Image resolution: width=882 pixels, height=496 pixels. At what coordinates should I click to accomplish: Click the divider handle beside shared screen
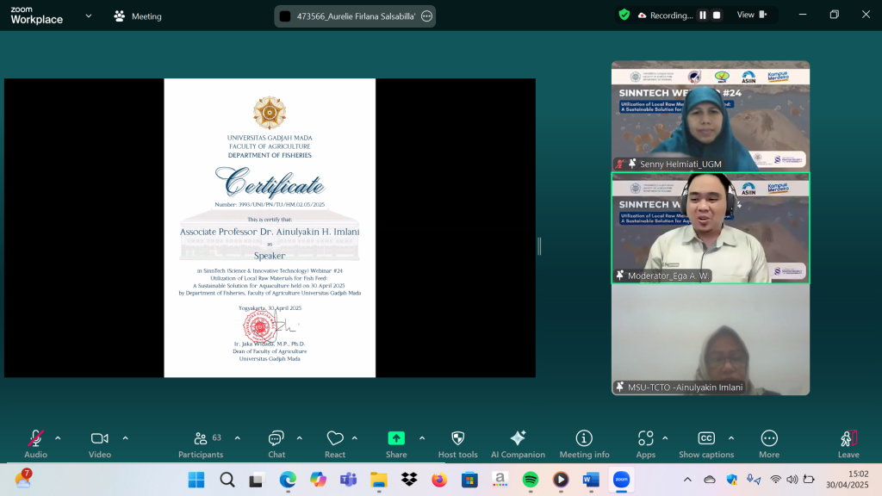click(x=539, y=245)
